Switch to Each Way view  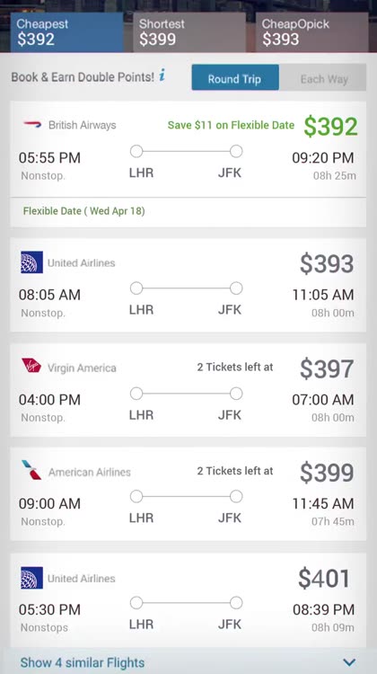click(x=323, y=77)
